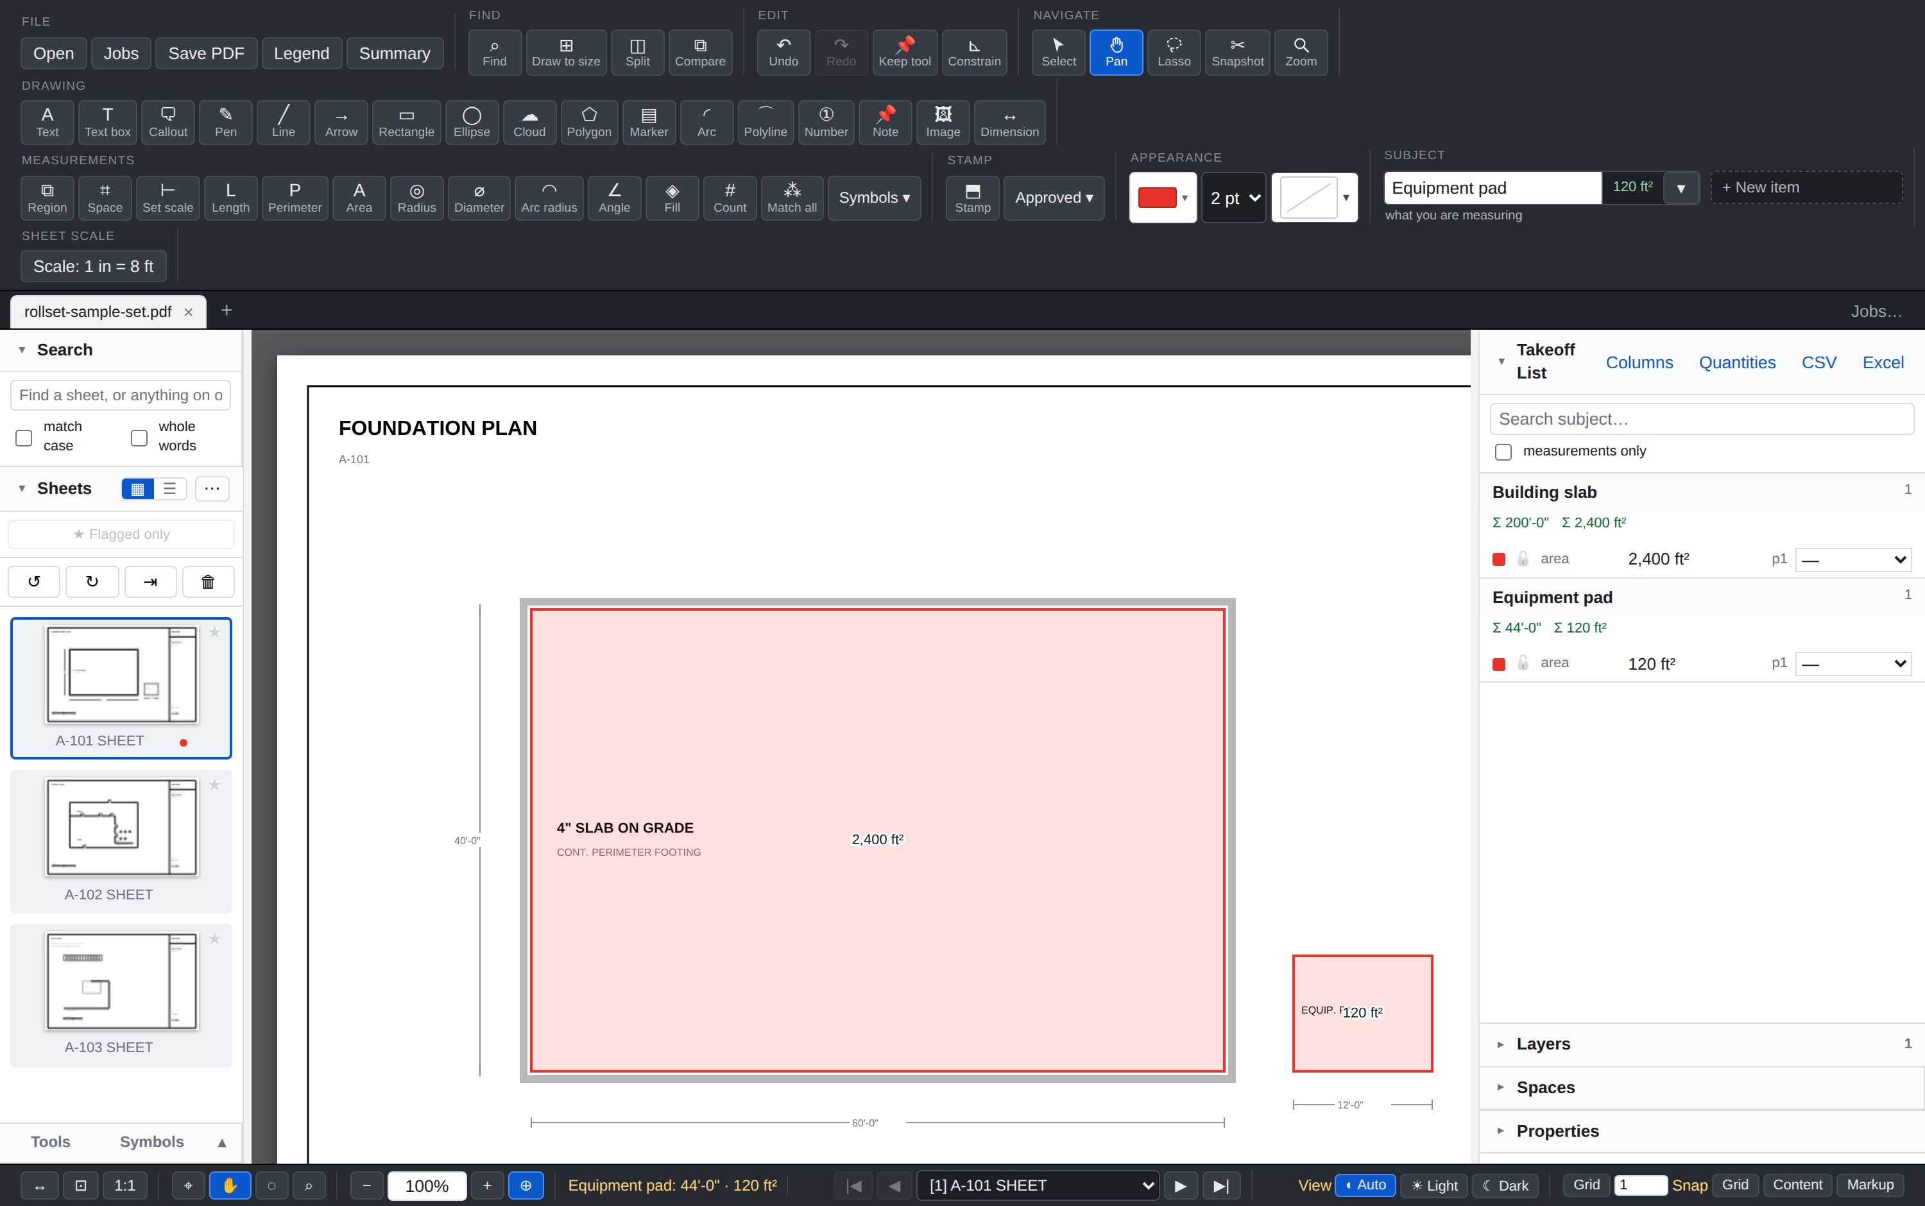Switch view theme to Dark
This screenshot has width=1925, height=1206.
[1505, 1185]
